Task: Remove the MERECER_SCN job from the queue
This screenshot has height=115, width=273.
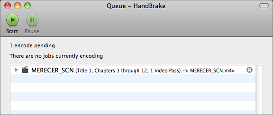Action: [249, 70]
